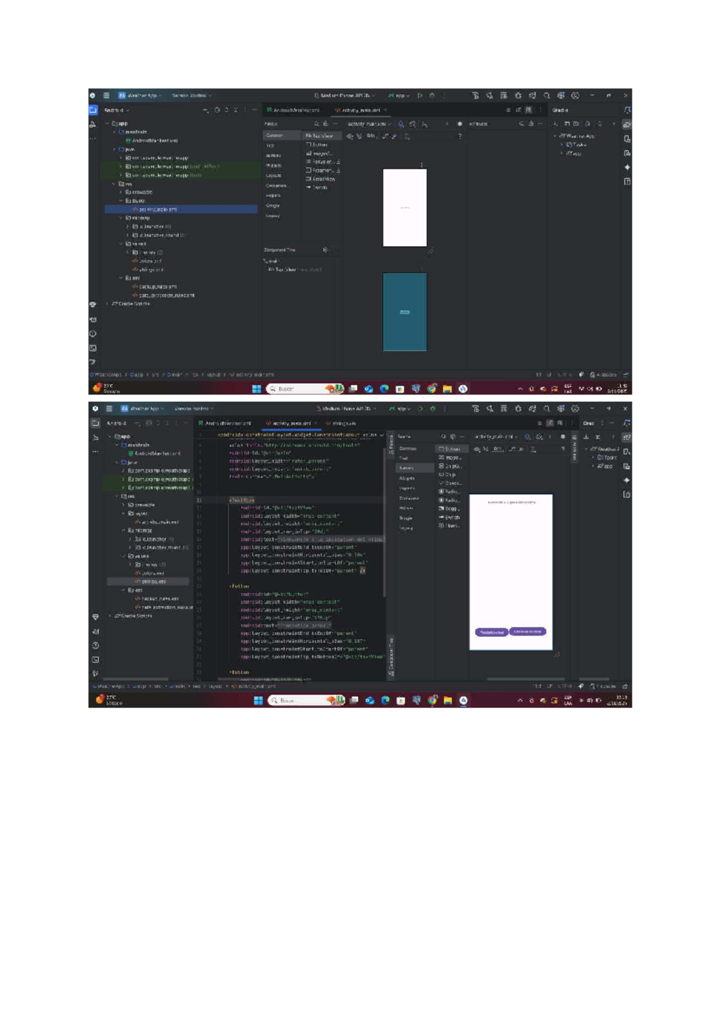Select TextView in Component Tree, top screenshot
The height and width of the screenshot is (1014, 718).
296,270
